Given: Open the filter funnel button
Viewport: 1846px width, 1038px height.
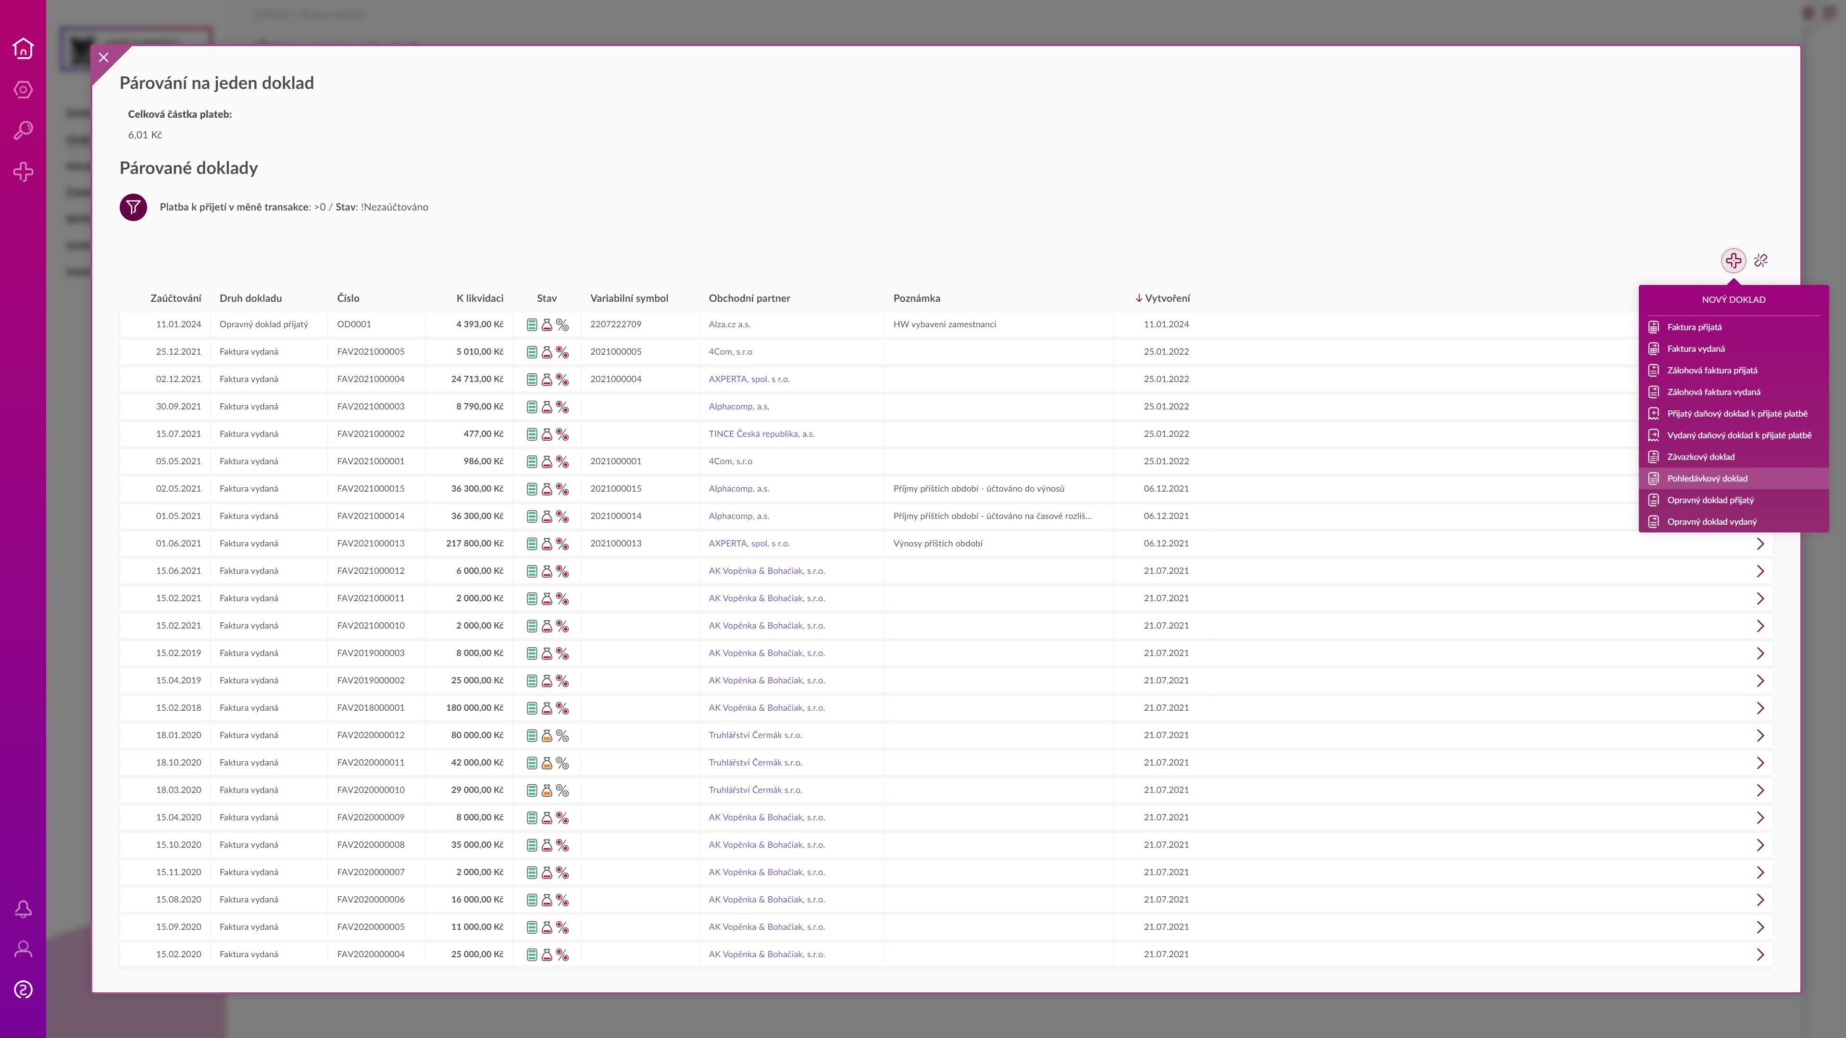Looking at the screenshot, I should [x=133, y=207].
